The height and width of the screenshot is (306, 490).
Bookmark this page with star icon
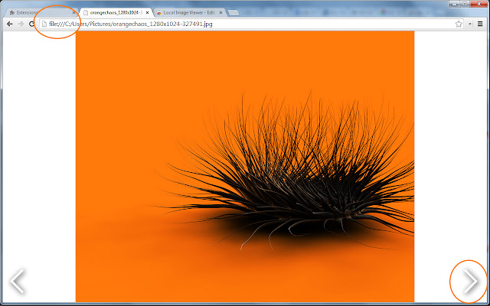459,24
